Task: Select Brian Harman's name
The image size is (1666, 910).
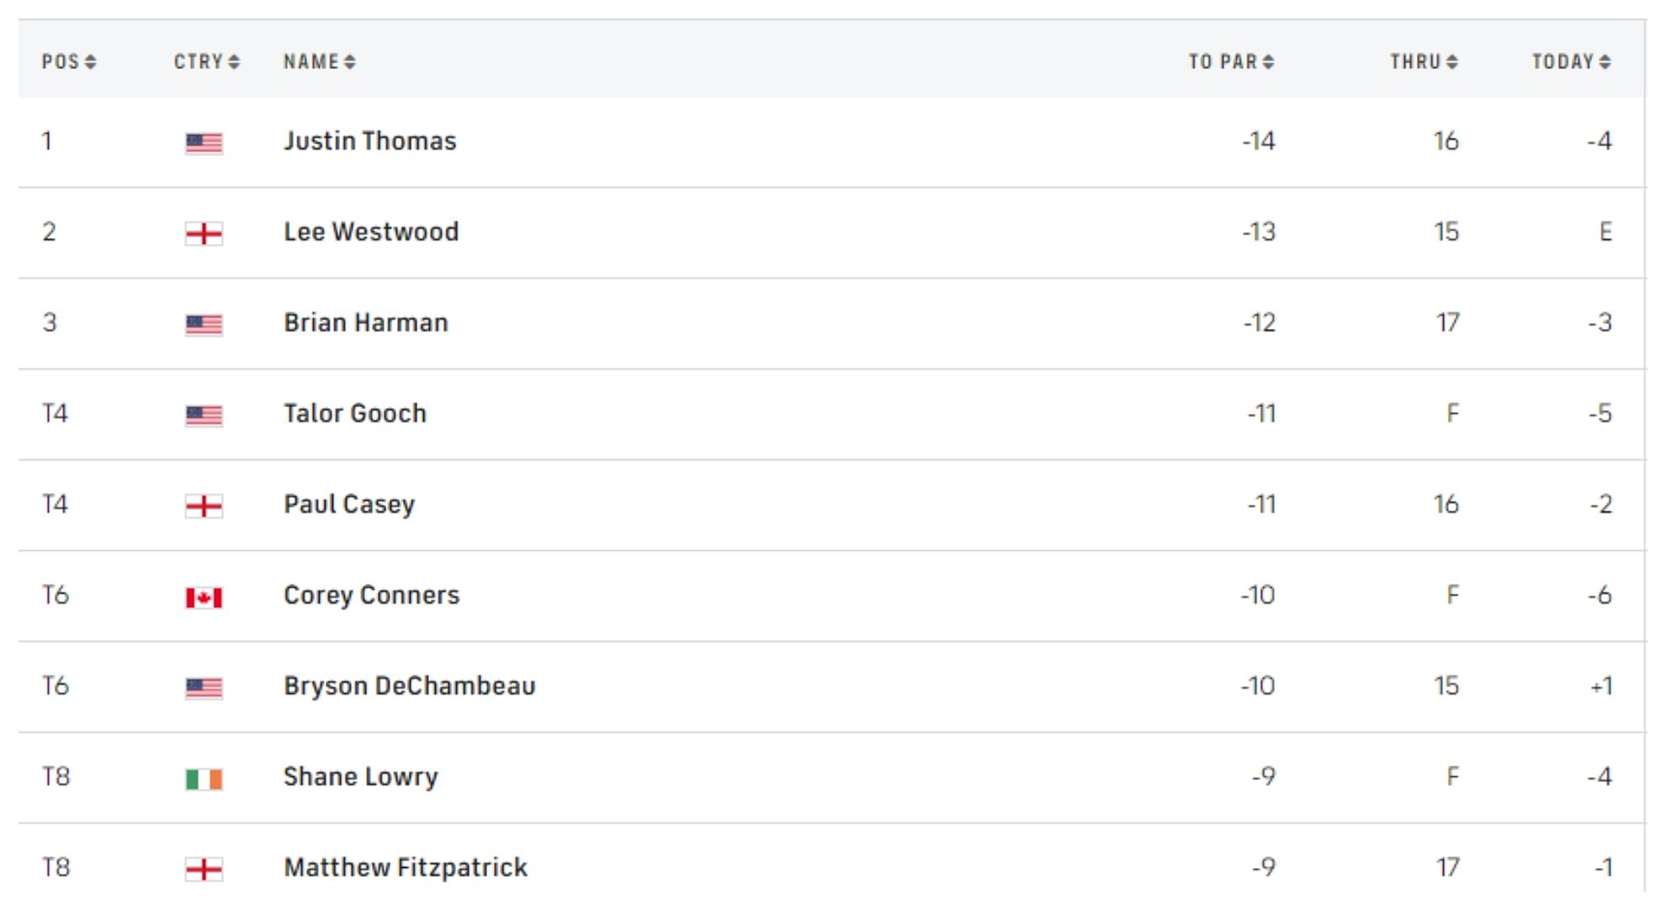Action: pos(366,322)
